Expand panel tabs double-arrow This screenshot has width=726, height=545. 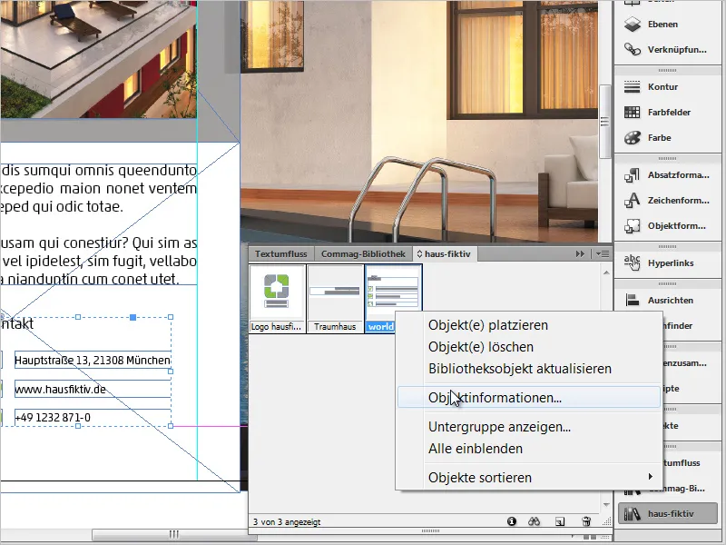[x=580, y=254]
